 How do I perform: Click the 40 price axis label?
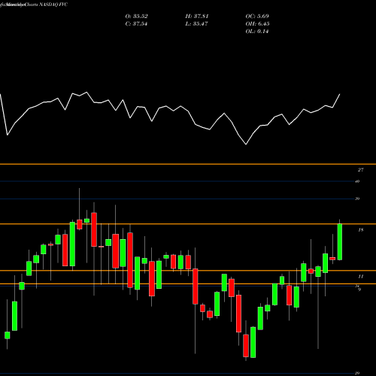coord(357,181)
